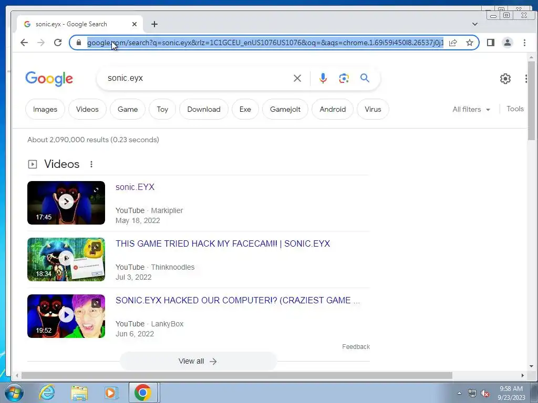Go back to the previous page

(x=24, y=43)
